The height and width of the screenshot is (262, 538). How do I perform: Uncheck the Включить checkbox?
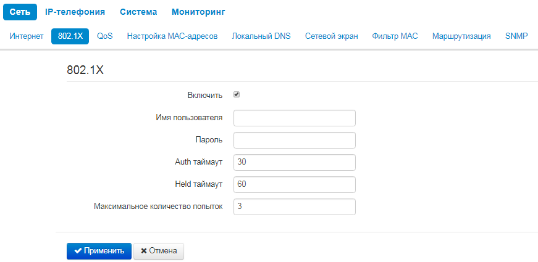237,95
